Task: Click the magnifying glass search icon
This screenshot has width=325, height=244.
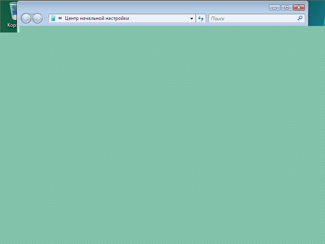Action: [300, 18]
